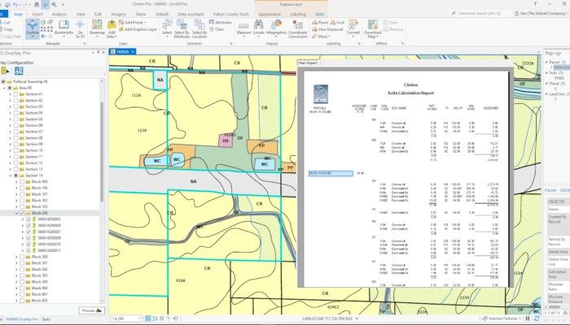Expand the Block 304 node
The height and width of the screenshot is (325, 570).
(16, 282)
